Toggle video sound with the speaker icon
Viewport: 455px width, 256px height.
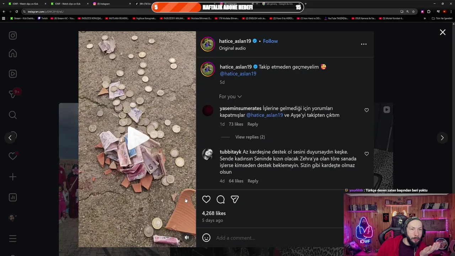coord(187,237)
